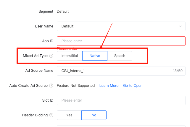Select the Native ad type option
The image size is (190, 127).
[95, 56]
